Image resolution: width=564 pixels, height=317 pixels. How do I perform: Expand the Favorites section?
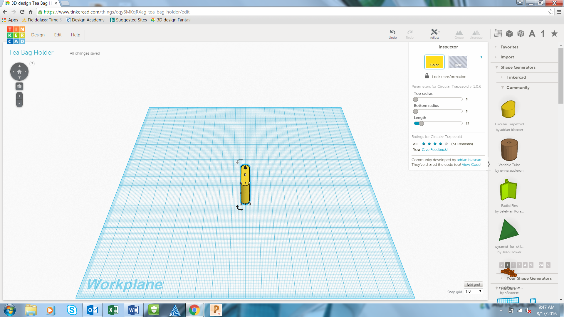(x=509, y=47)
